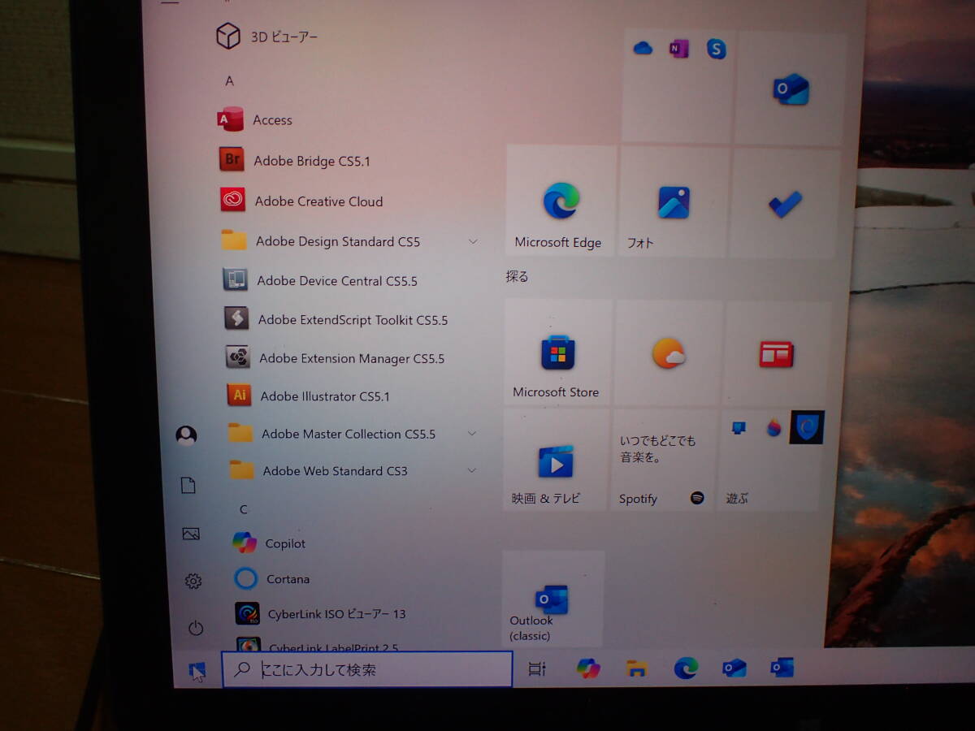Open Adobe Extension Manager CS5.5
Viewport: 975px width, 731px height.
coord(335,358)
